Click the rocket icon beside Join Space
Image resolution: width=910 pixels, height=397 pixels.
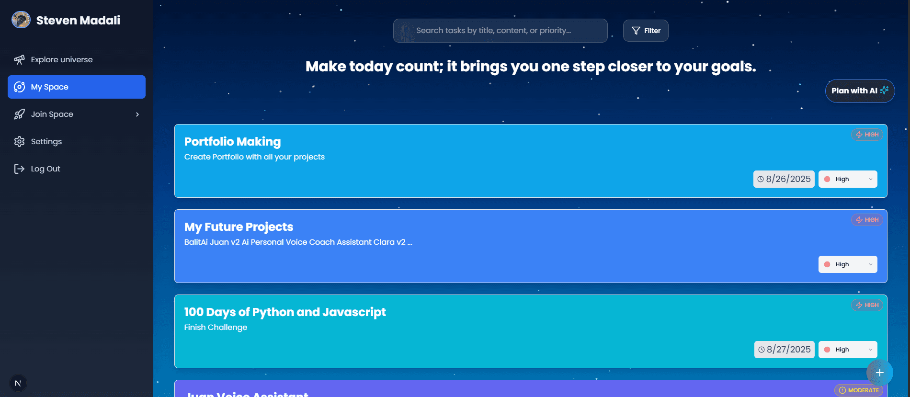(x=19, y=114)
